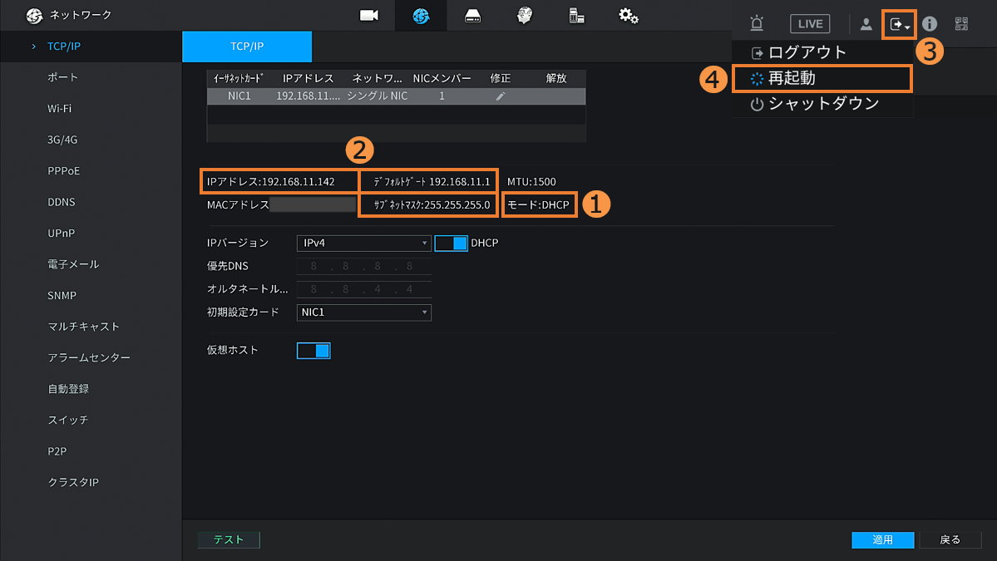997x561 pixels.
Task: Click the network globe icon
Action: (x=421, y=16)
